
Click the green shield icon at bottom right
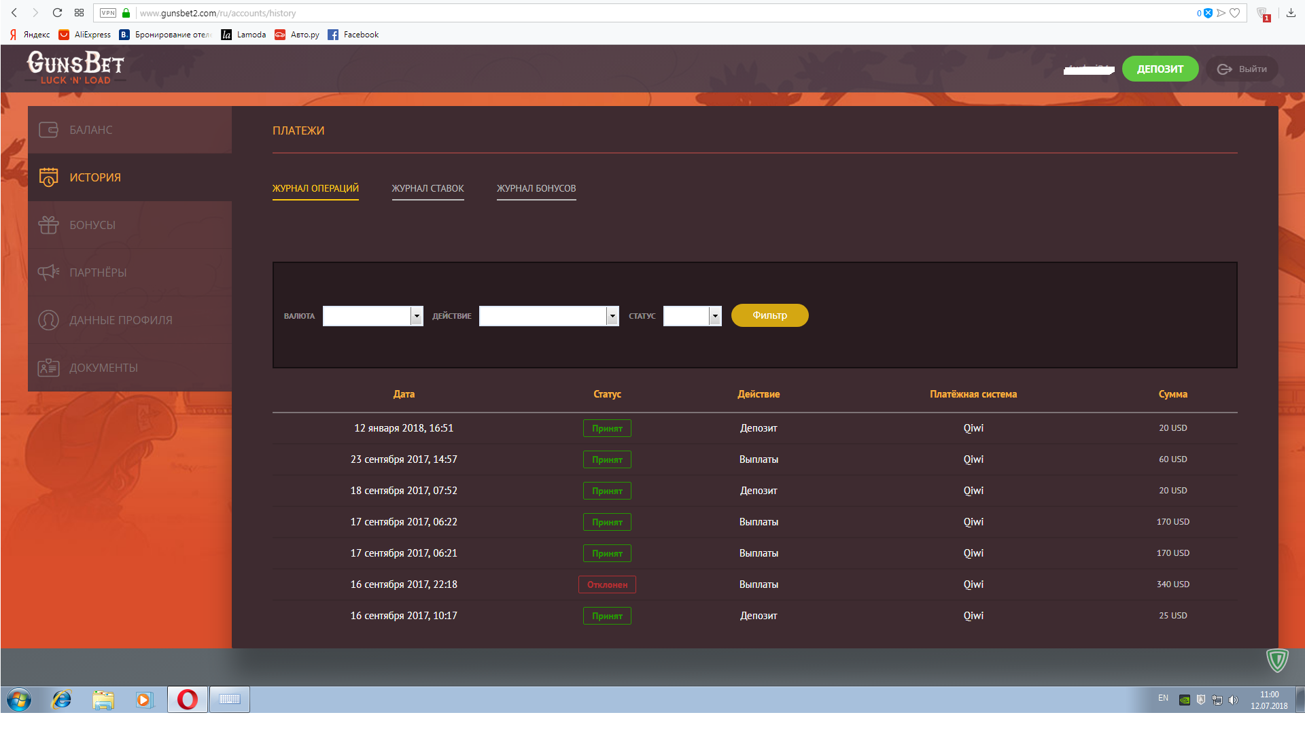1277,660
